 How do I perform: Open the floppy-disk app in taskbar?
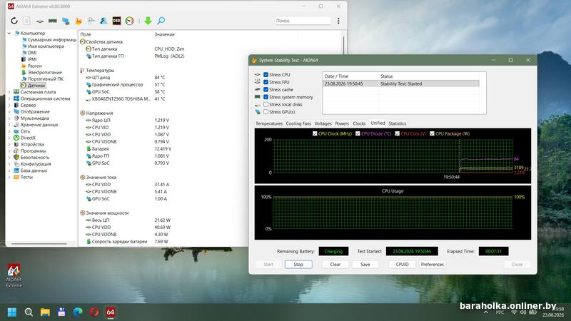point(61,312)
